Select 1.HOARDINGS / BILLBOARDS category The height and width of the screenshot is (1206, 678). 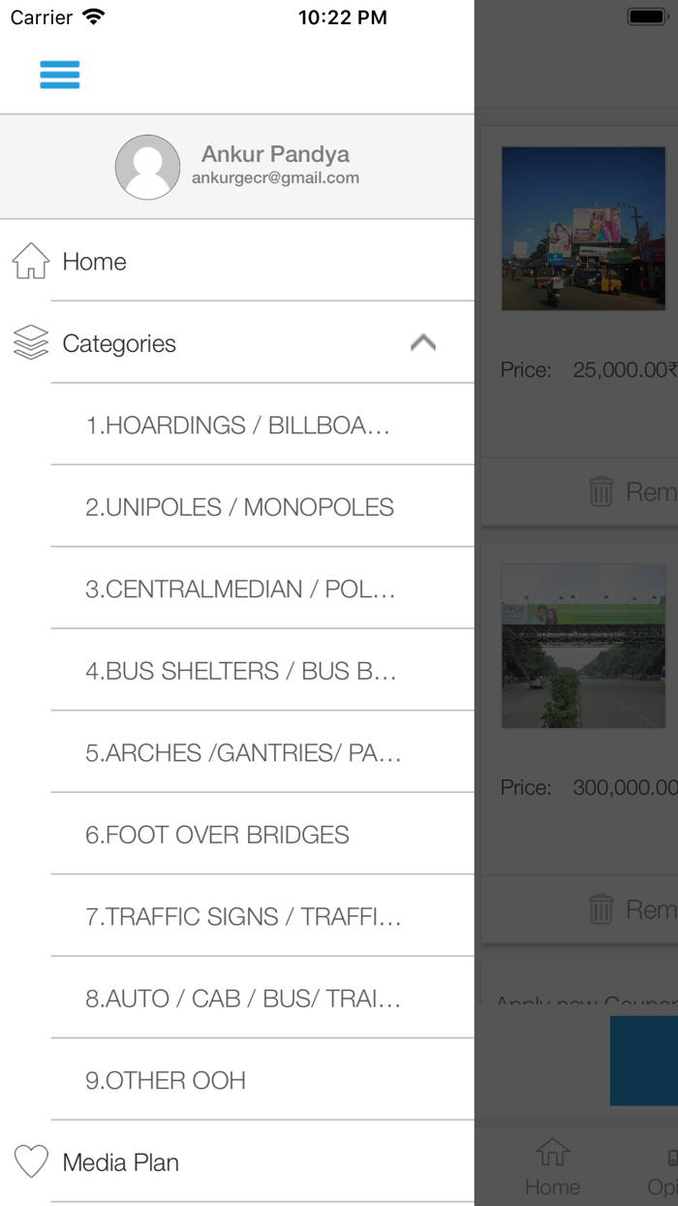click(x=238, y=426)
